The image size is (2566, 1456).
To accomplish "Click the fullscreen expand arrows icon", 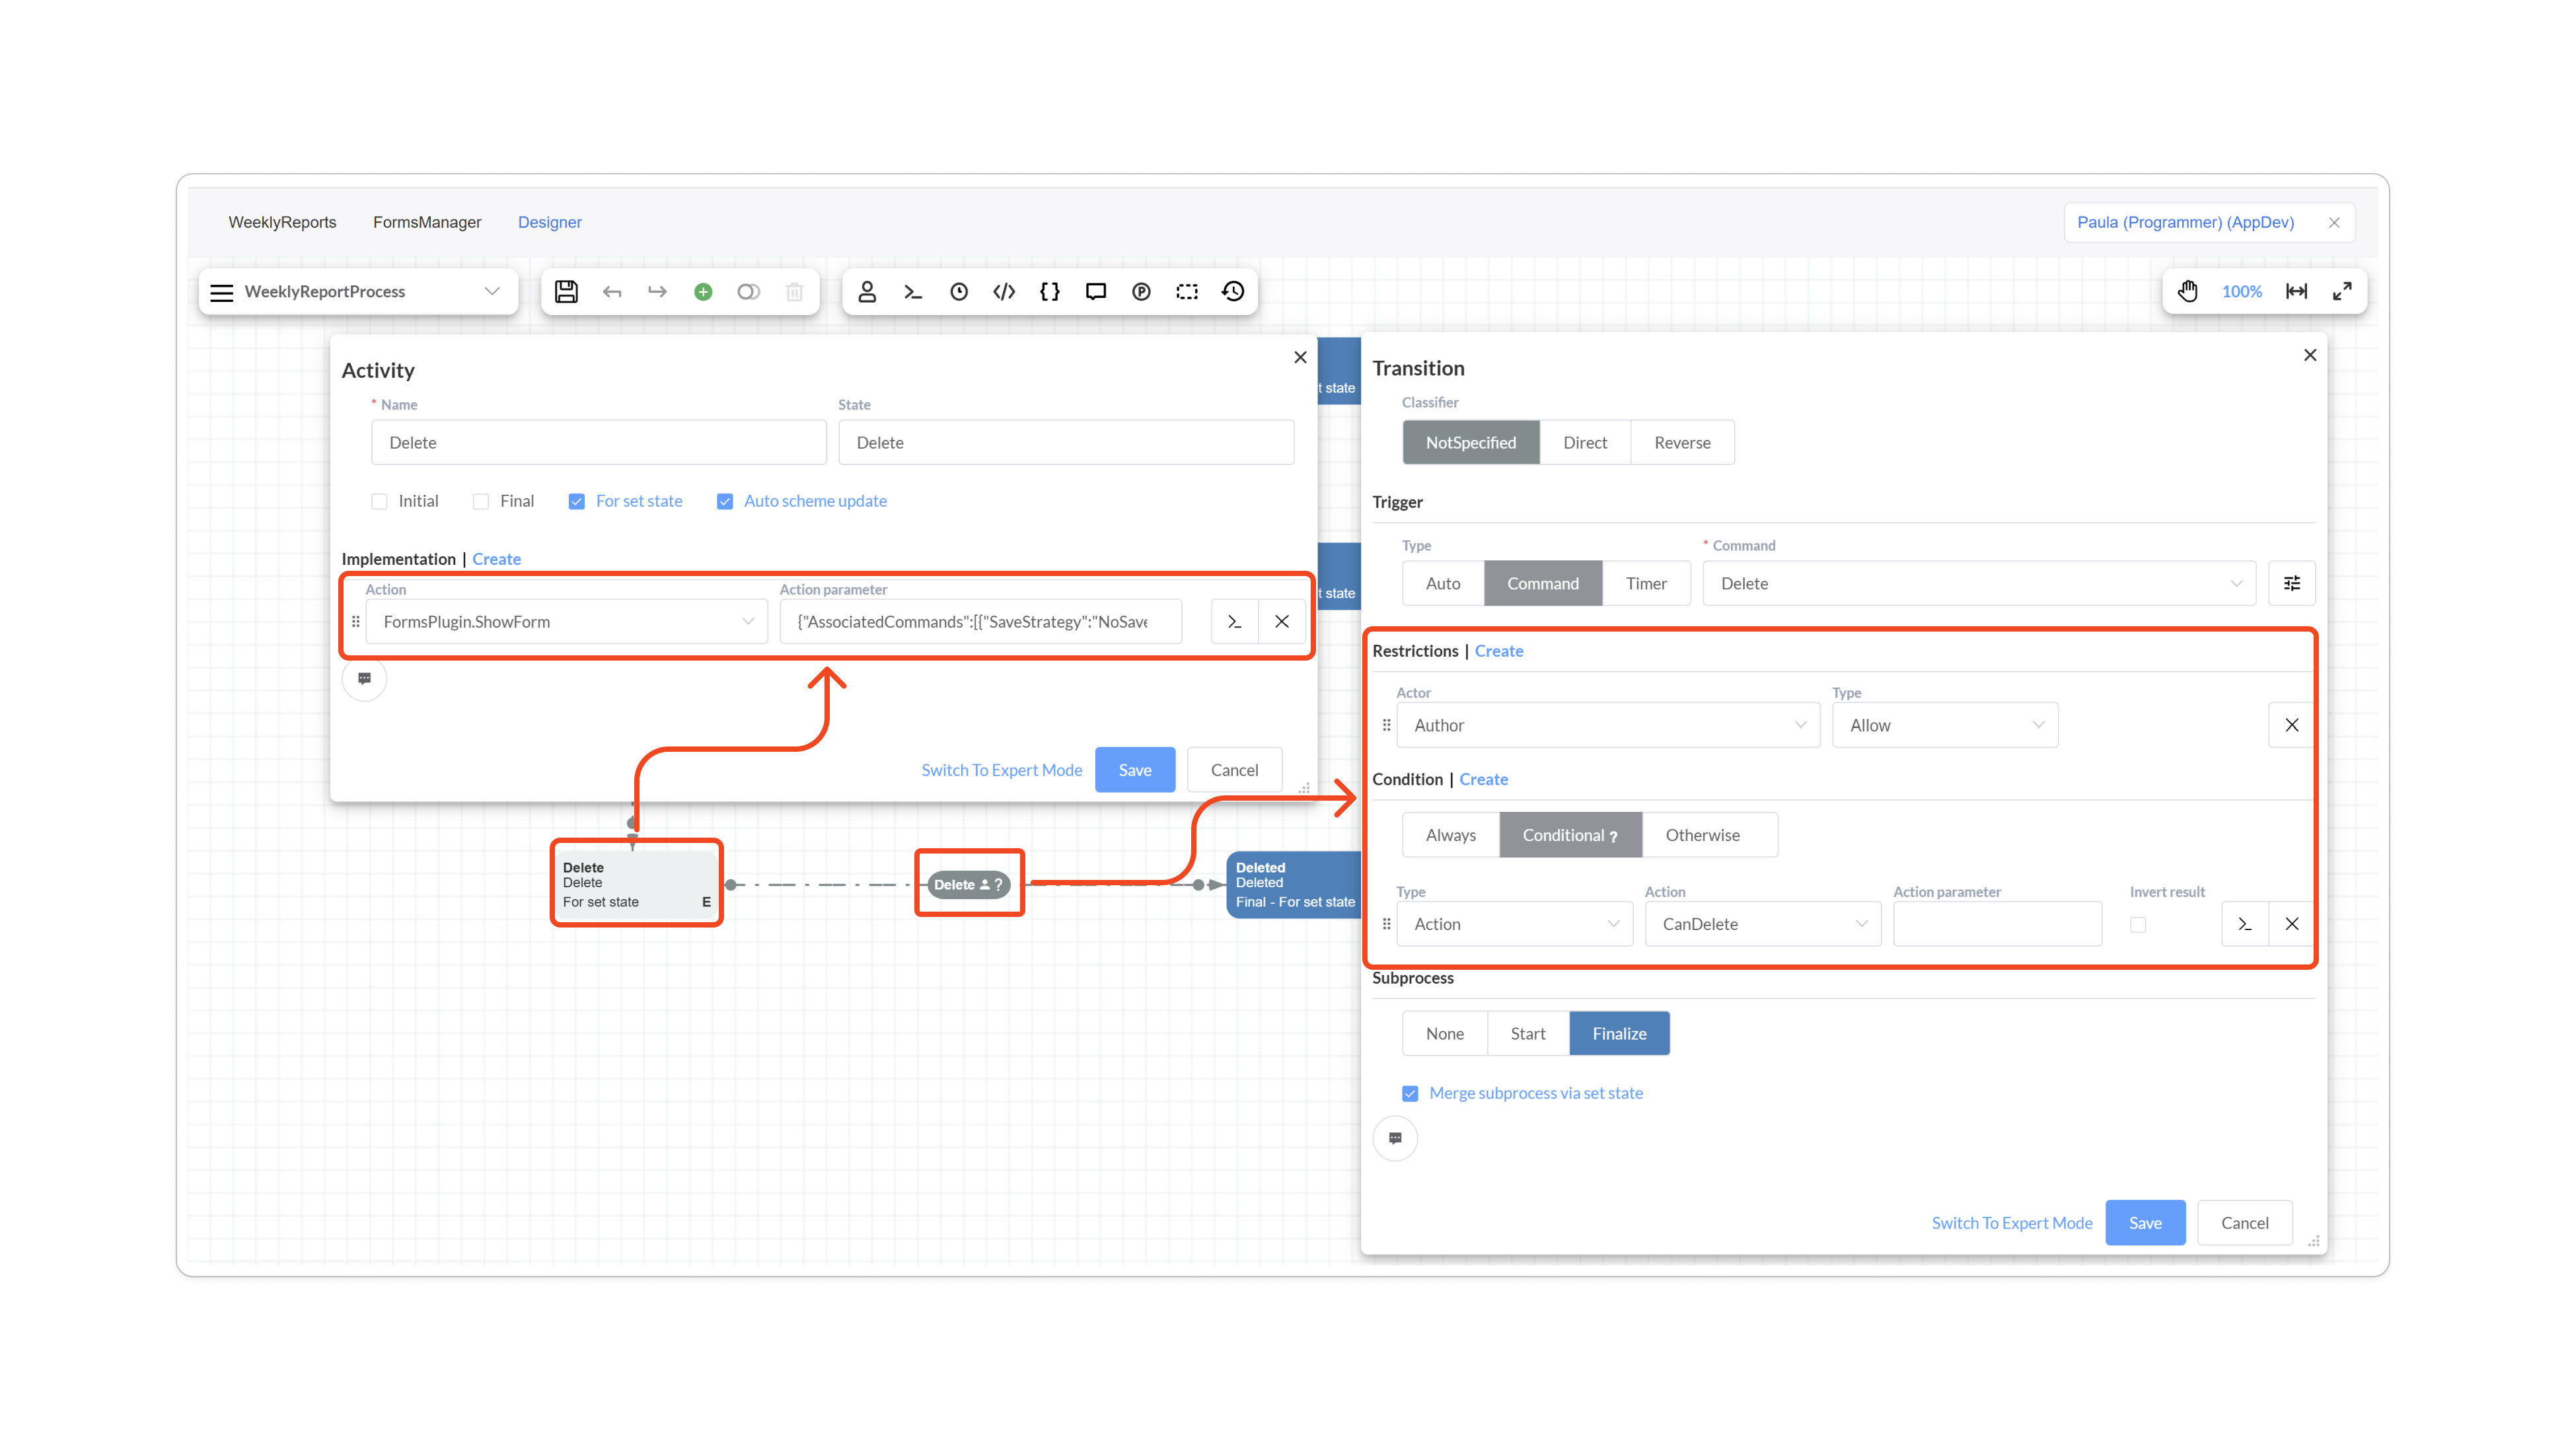I will (2342, 291).
